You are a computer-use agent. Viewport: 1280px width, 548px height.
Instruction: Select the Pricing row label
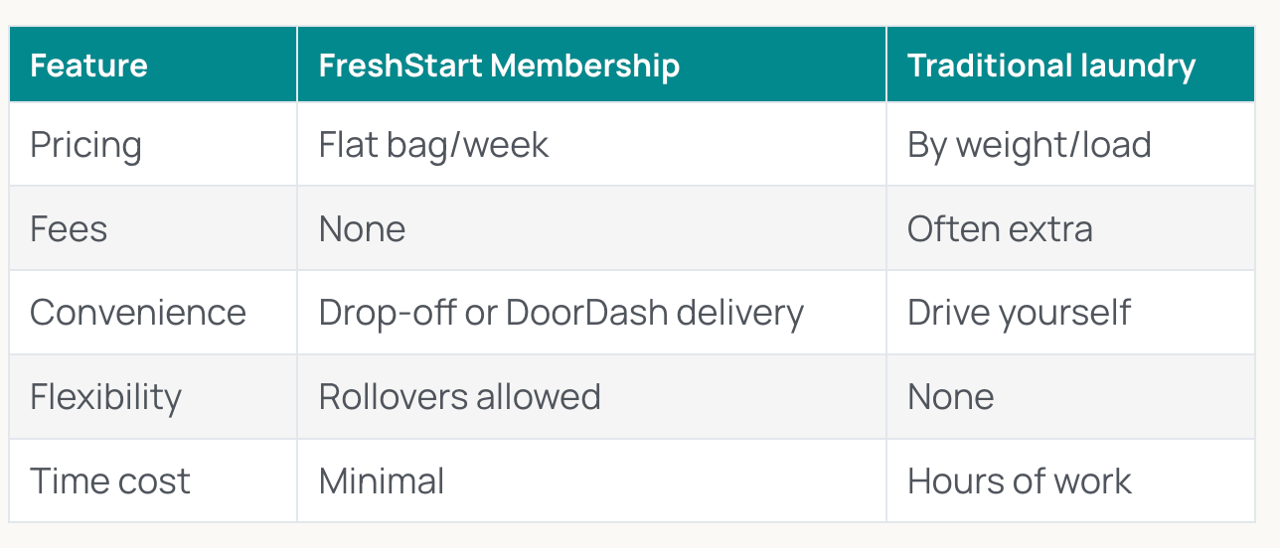85,145
